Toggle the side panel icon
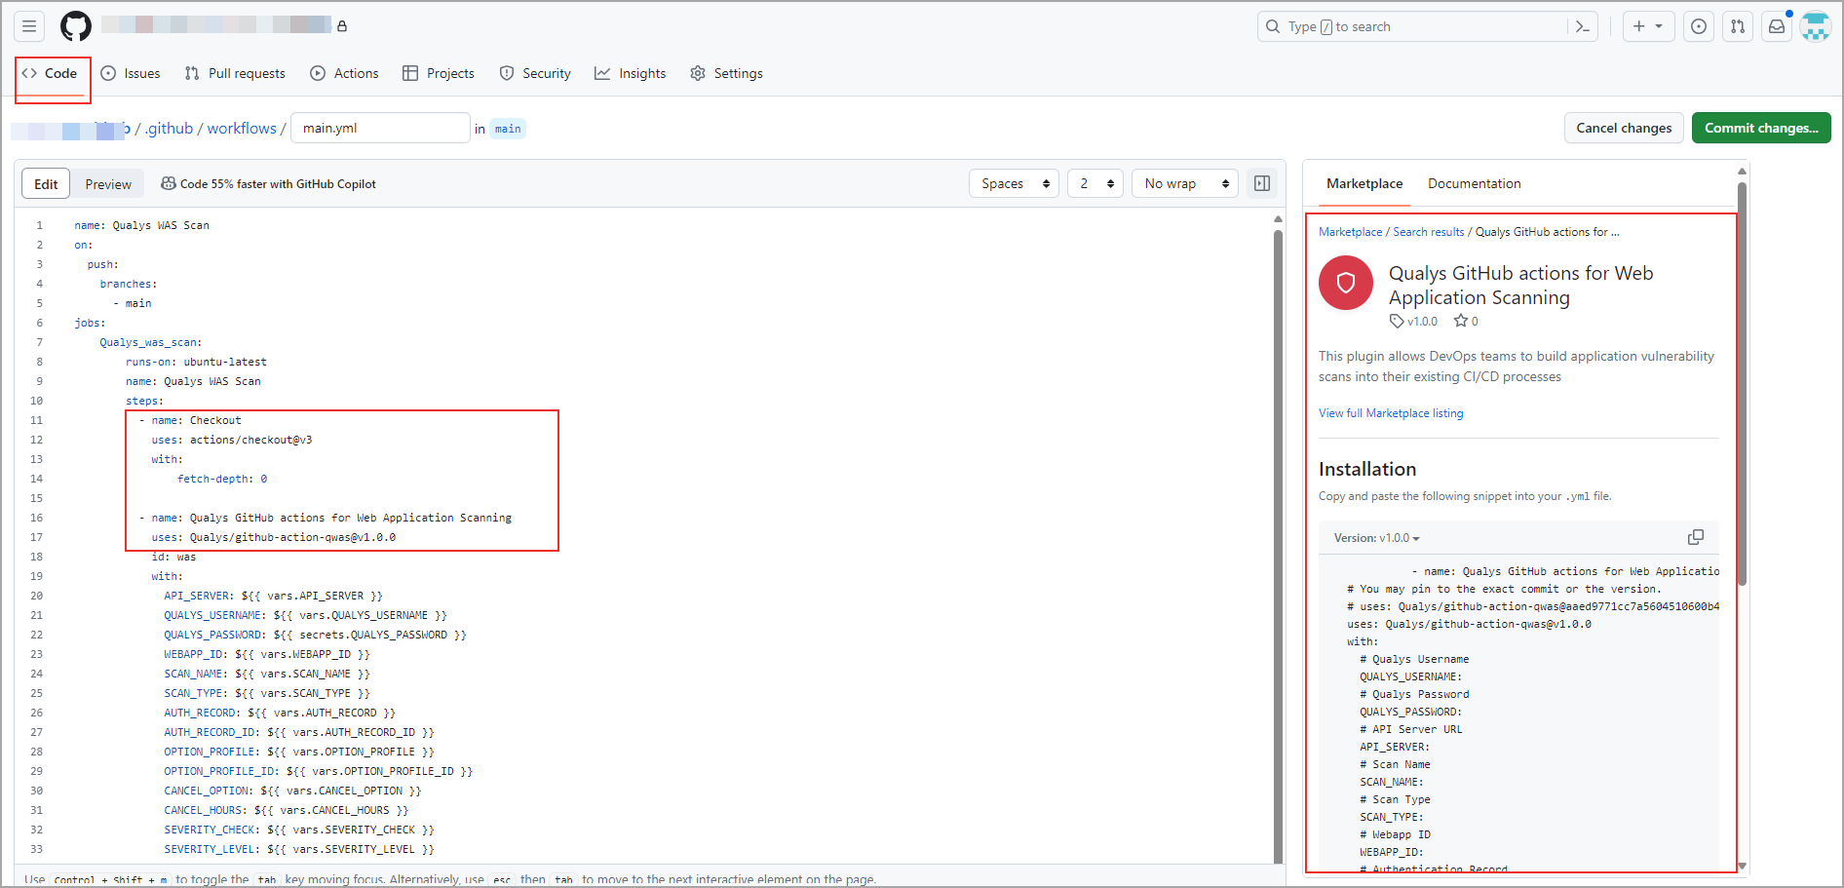The width and height of the screenshot is (1844, 888). coord(1262,183)
